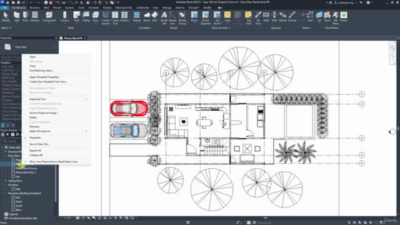The image size is (400, 225).
Task: Collapse the Floor Plans tree node
Action: 6,156
